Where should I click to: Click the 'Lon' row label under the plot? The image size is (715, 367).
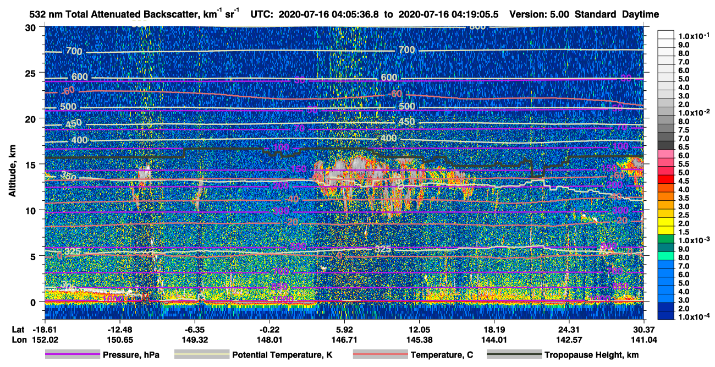18,339
